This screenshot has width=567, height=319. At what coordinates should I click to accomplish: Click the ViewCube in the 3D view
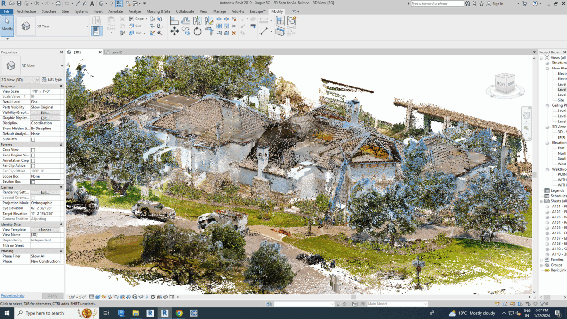(x=505, y=84)
